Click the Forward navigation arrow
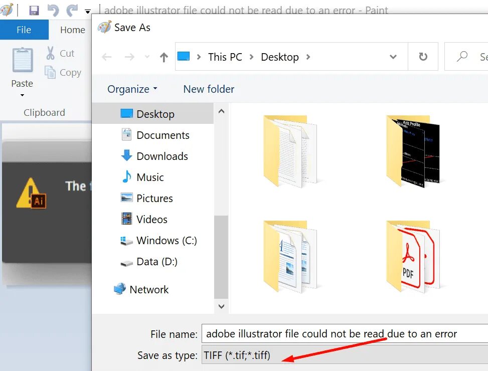Viewport: 488px width, 371px height. click(x=129, y=57)
